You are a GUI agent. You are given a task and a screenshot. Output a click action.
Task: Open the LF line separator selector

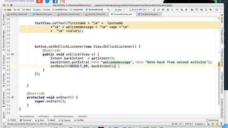(x=181, y=124)
